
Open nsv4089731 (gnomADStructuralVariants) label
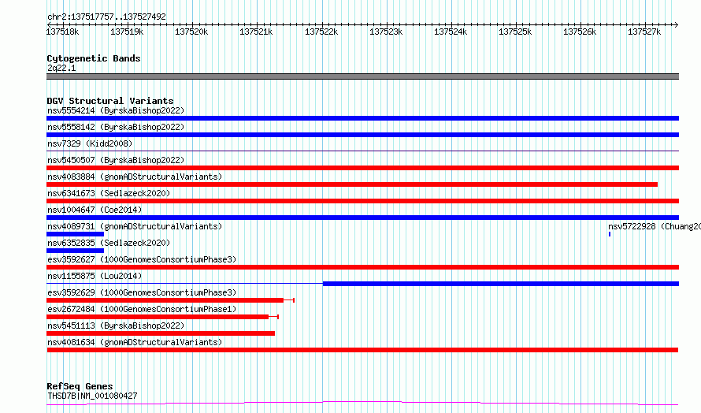[135, 226]
